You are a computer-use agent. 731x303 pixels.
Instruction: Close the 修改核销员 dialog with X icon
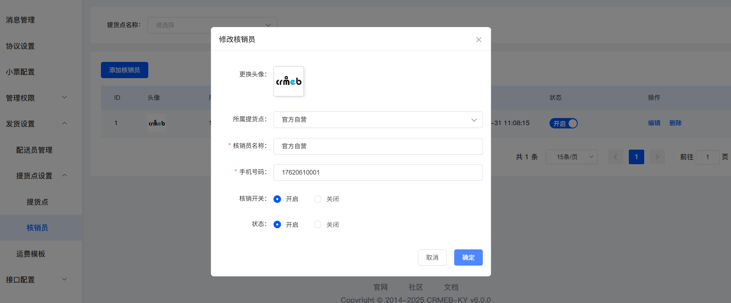click(478, 39)
